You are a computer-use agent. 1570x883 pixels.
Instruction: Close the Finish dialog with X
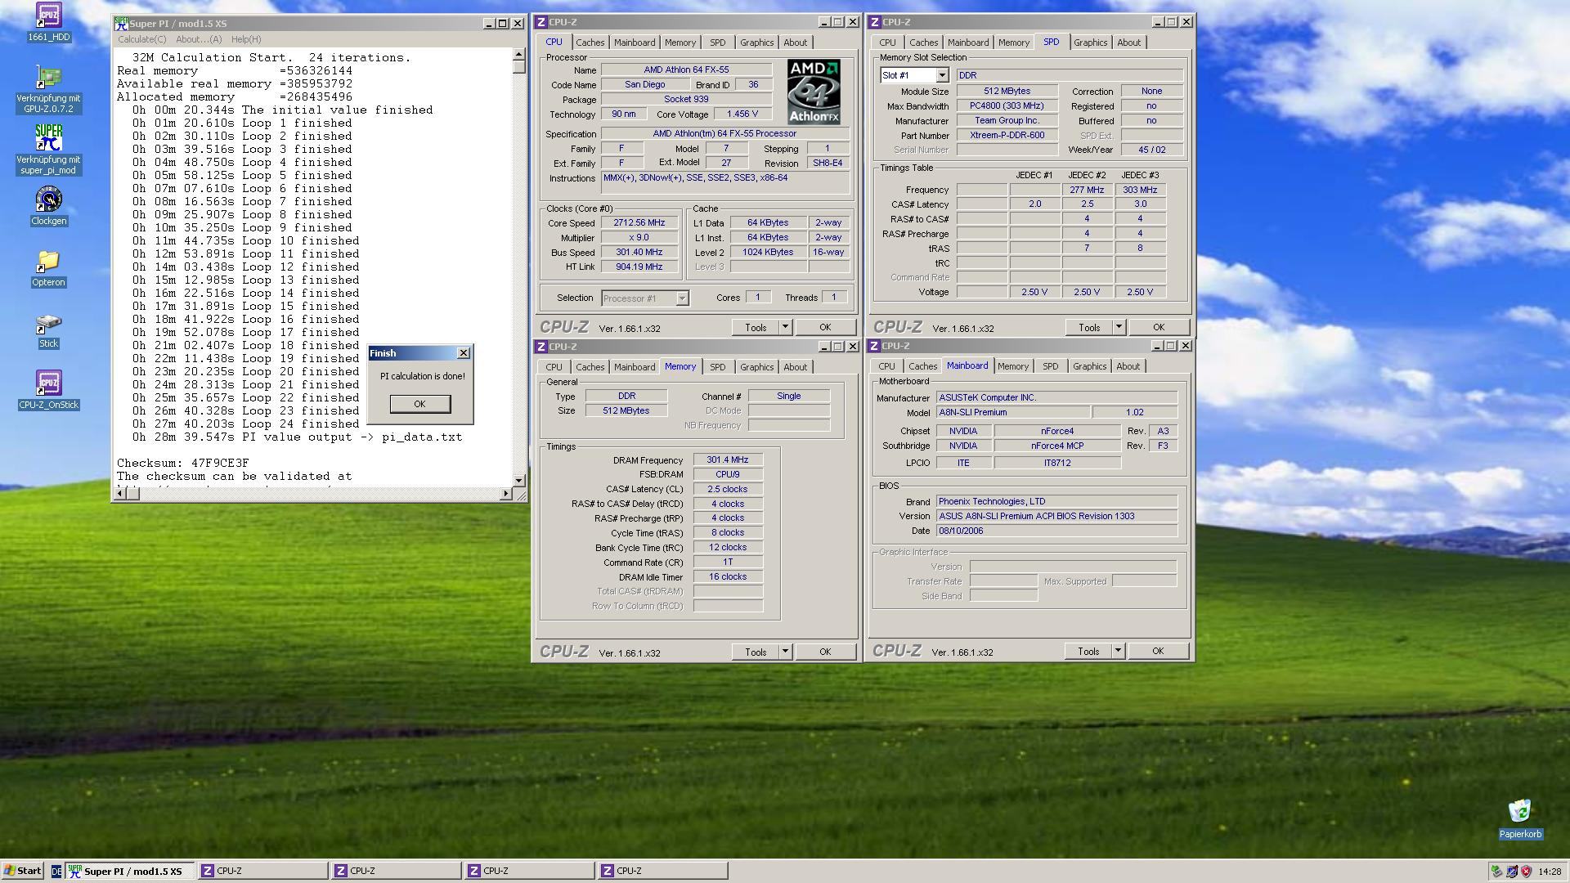[464, 353]
